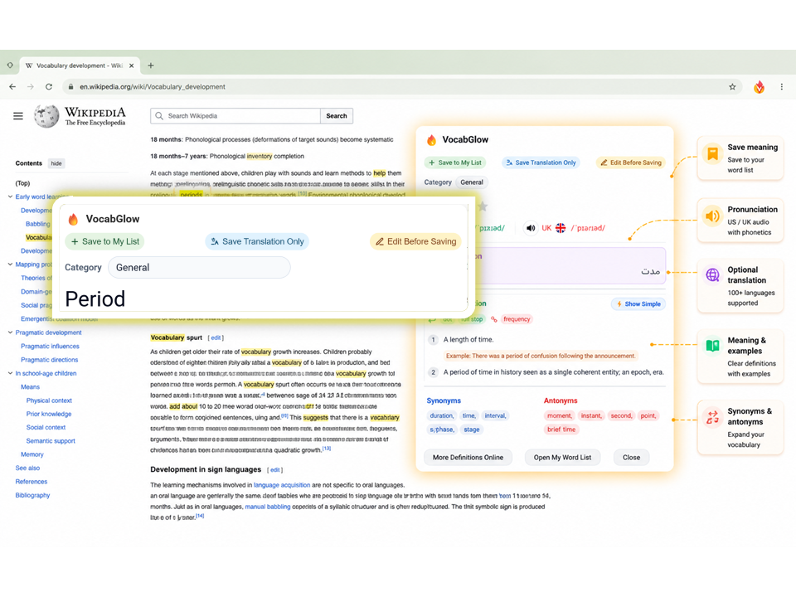Viewport: 796px width, 597px height.
Task: Collapse In school-age children section chevron
Action: [x=10, y=373]
